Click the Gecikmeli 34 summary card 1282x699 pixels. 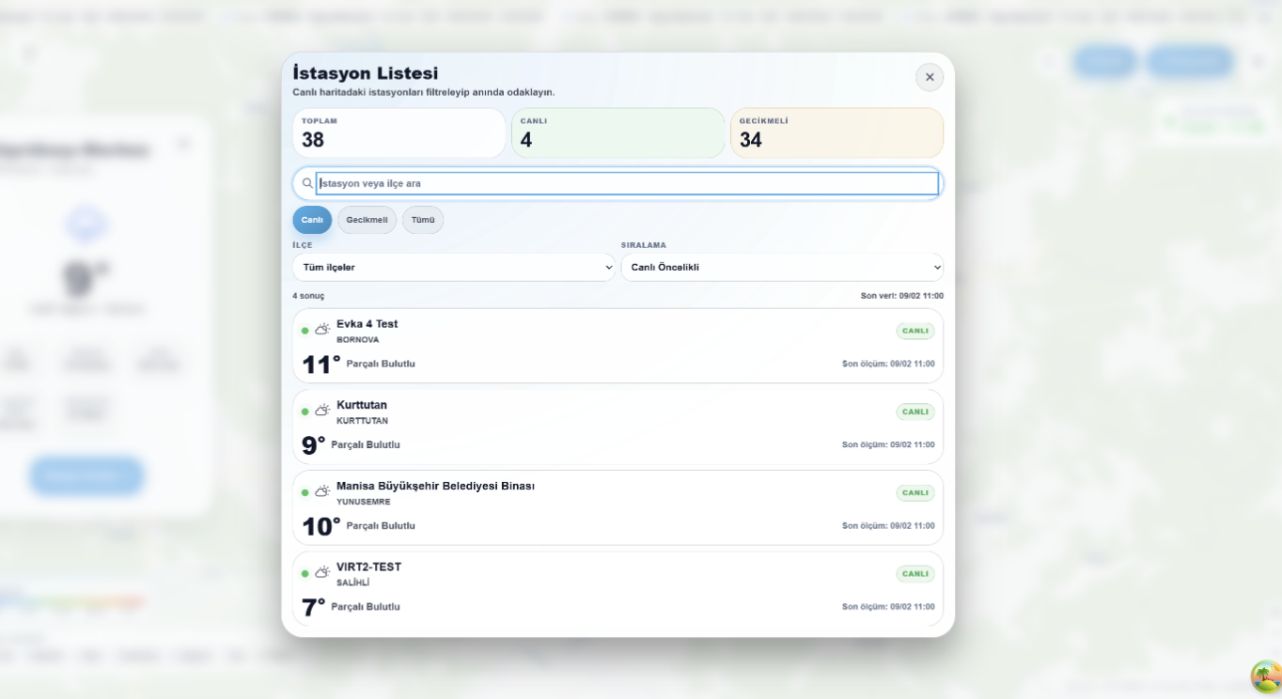click(x=836, y=133)
